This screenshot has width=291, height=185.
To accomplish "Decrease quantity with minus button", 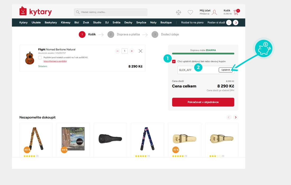I will click(x=117, y=51).
